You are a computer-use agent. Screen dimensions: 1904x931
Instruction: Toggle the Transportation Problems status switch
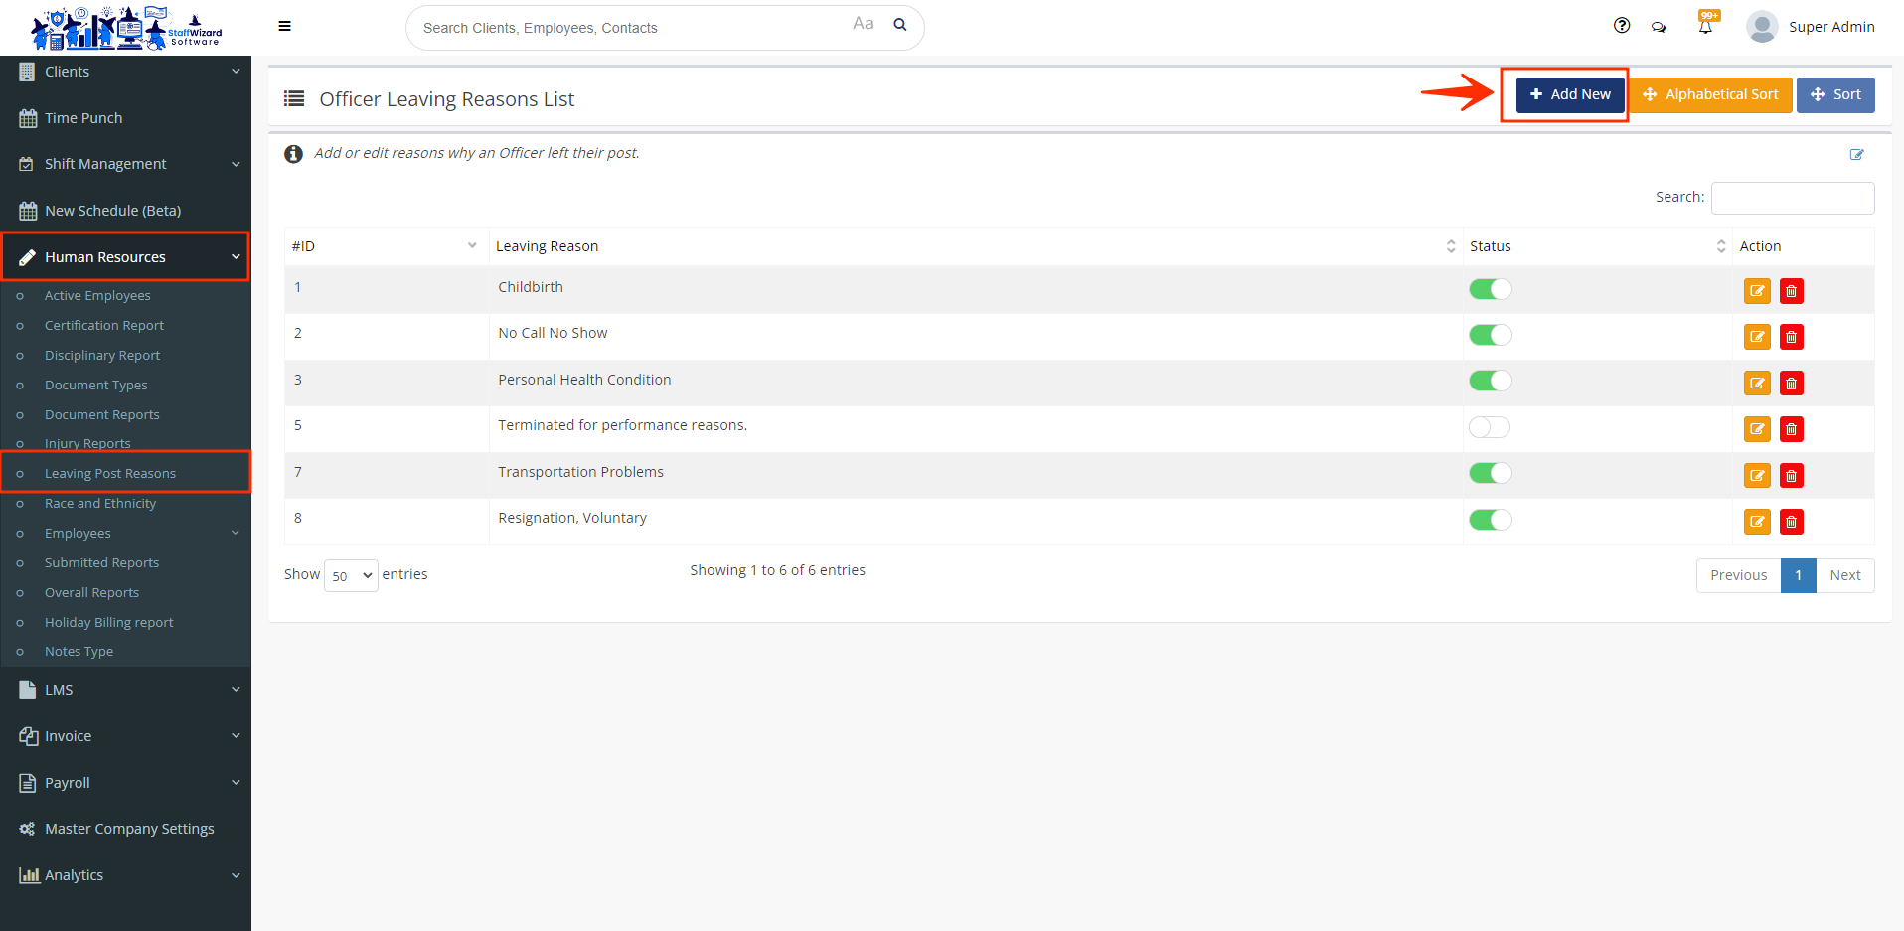(1491, 473)
